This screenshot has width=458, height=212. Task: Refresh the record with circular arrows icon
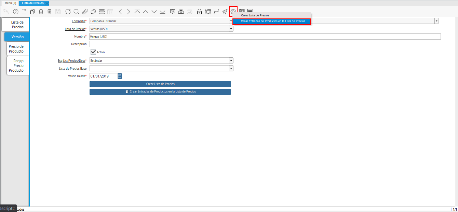pyautogui.click(x=68, y=12)
